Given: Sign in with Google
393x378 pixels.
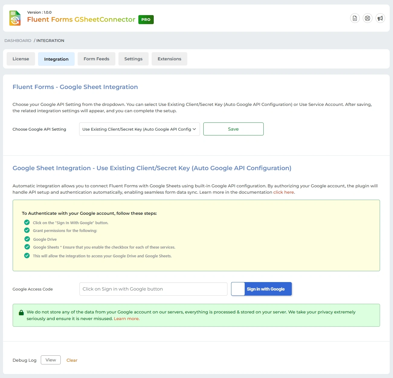Looking at the screenshot, I should (x=262, y=289).
